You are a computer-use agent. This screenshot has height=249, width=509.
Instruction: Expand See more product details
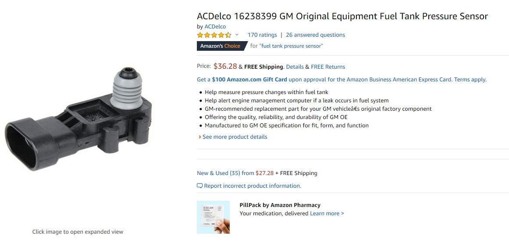235,137
